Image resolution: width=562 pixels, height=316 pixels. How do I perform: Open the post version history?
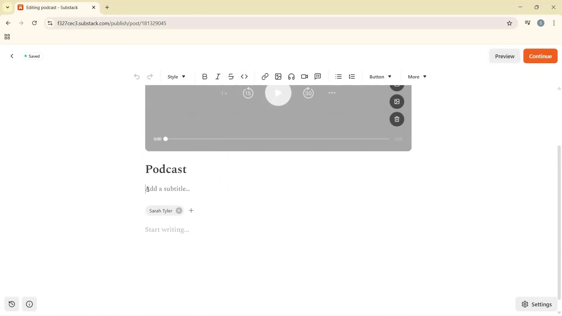pos(12,304)
